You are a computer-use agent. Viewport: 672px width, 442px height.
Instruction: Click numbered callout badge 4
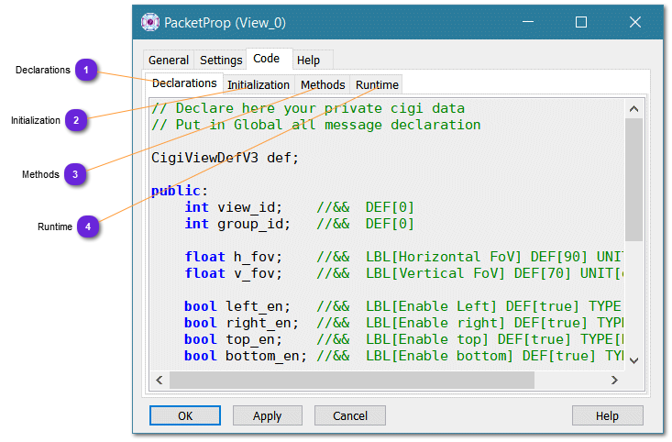88,226
